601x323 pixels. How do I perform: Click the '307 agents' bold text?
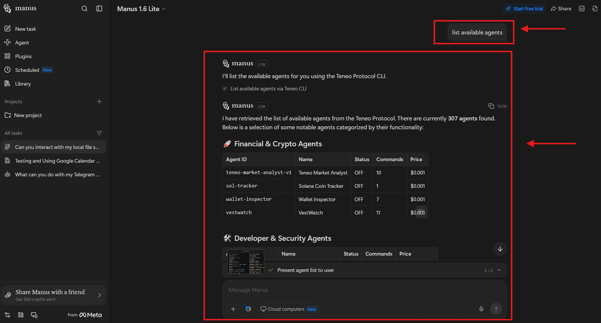462,119
